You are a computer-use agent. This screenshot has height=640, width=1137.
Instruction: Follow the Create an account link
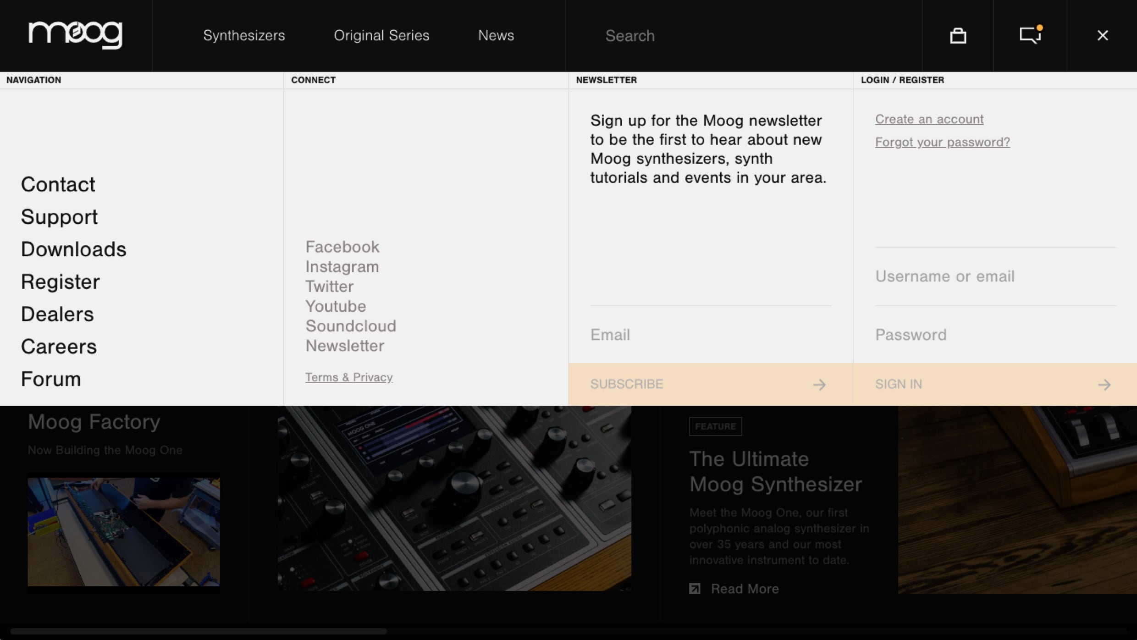(929, 119)
